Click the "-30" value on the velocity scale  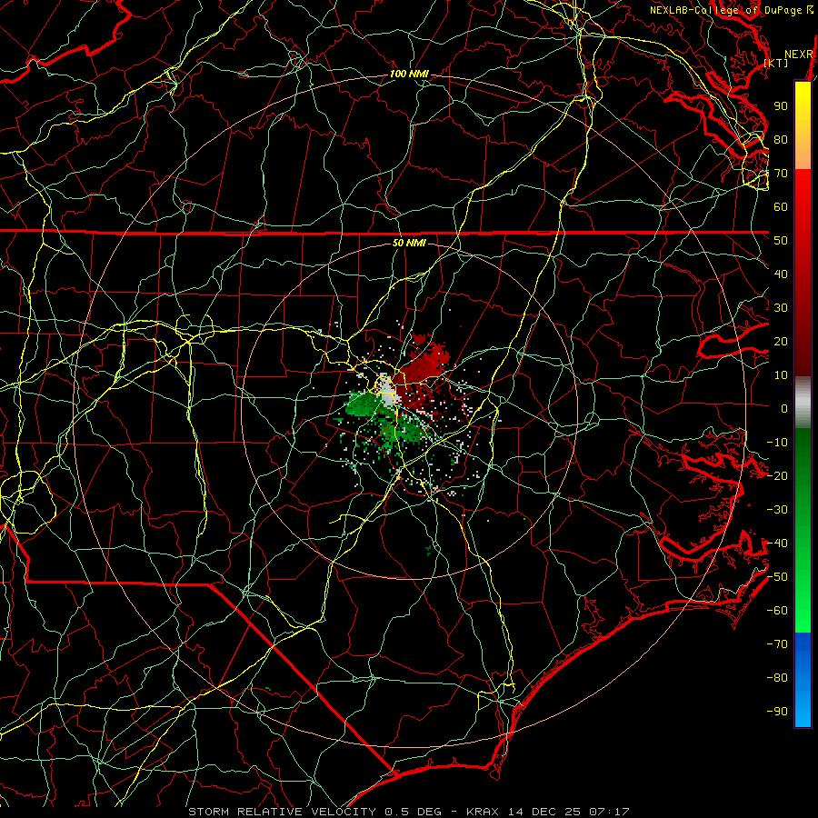[x=777, y=510]
